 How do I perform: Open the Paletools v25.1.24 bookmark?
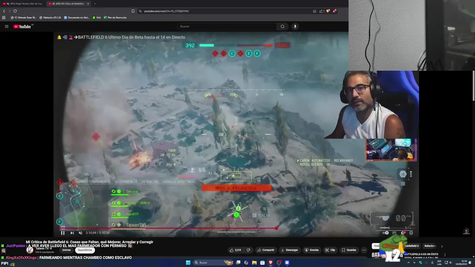[50, 17]
